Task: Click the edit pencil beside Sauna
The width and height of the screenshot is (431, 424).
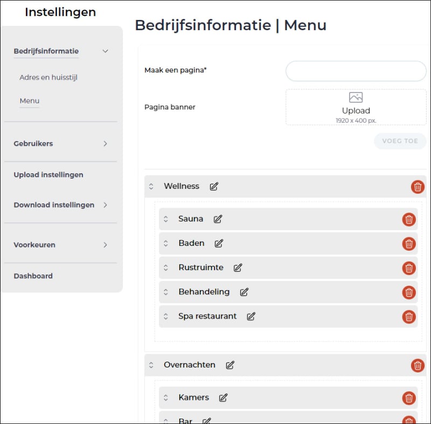Action: [218, 219]
